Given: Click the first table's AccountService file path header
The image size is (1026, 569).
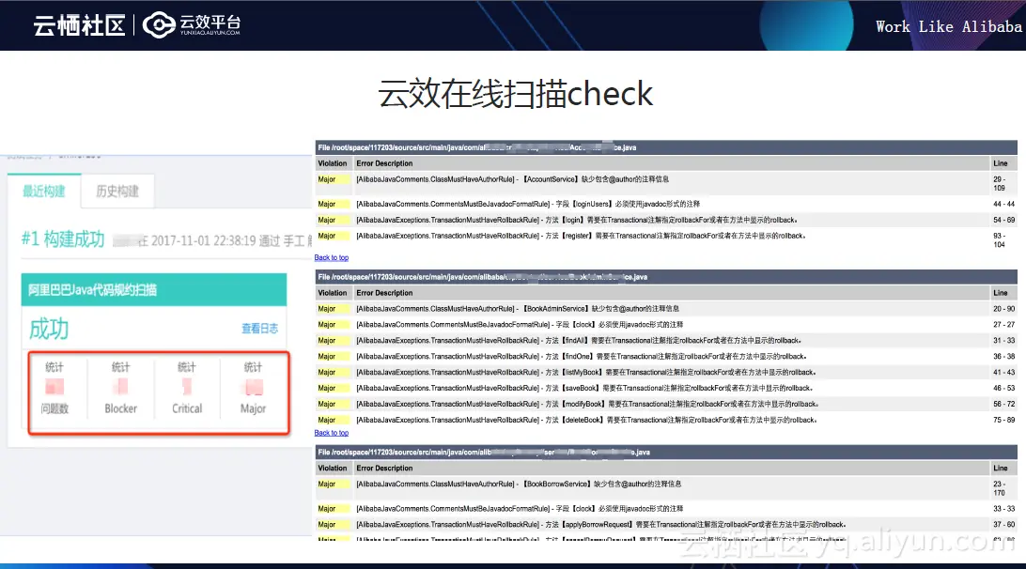Looking at the screenshot, I should tap(666, 147).
